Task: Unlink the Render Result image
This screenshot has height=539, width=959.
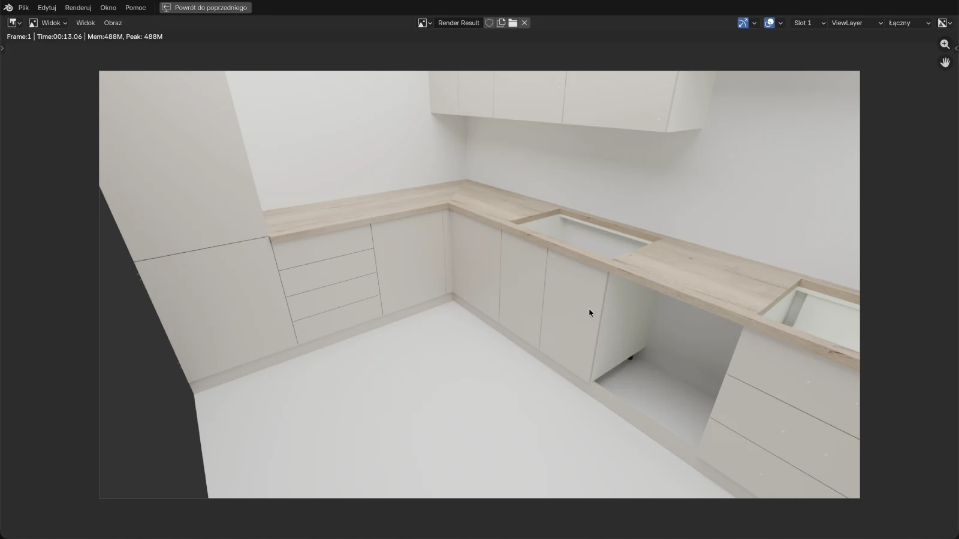Action: (524, 23)
